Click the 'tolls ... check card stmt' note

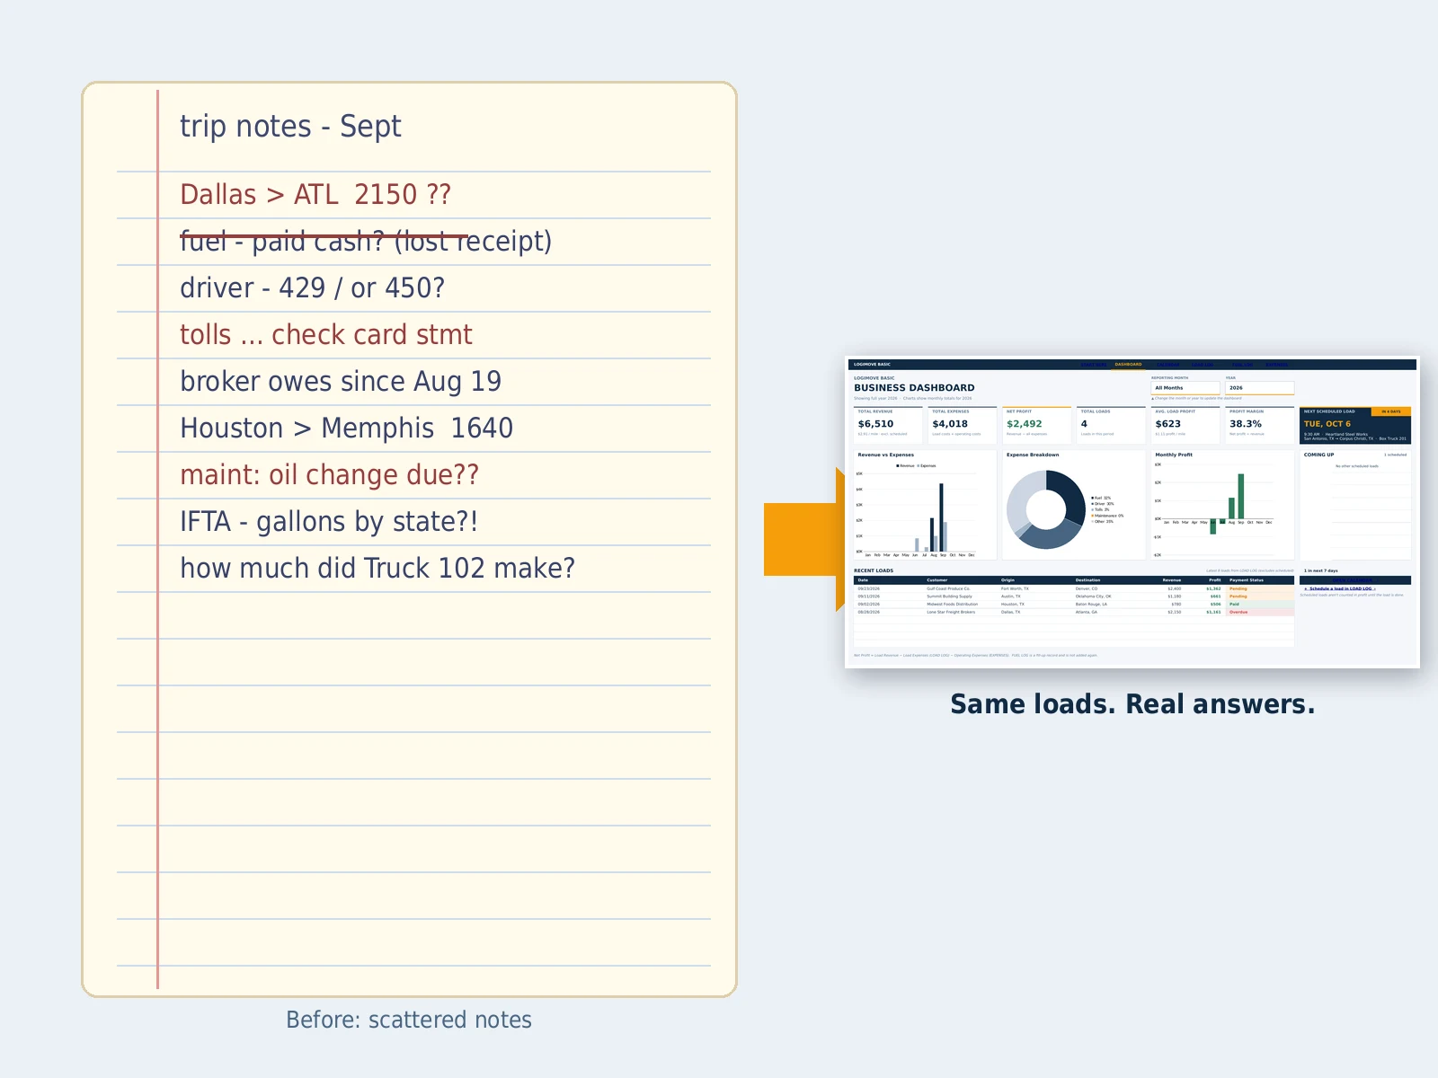pyautogui.click(x=325, y=335)
